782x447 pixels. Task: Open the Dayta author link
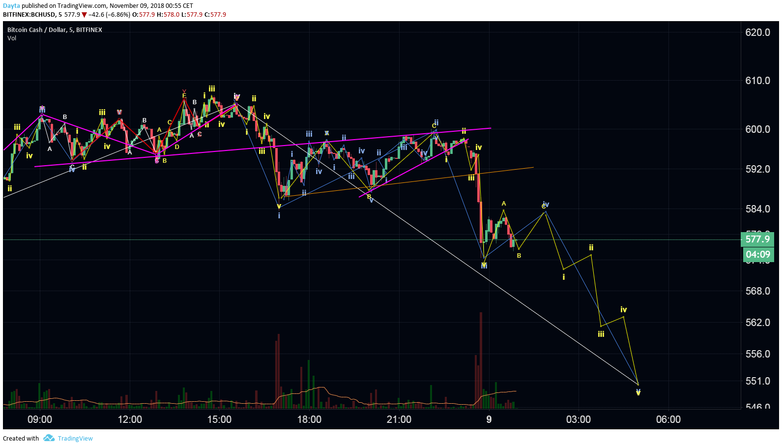[11, 6]
